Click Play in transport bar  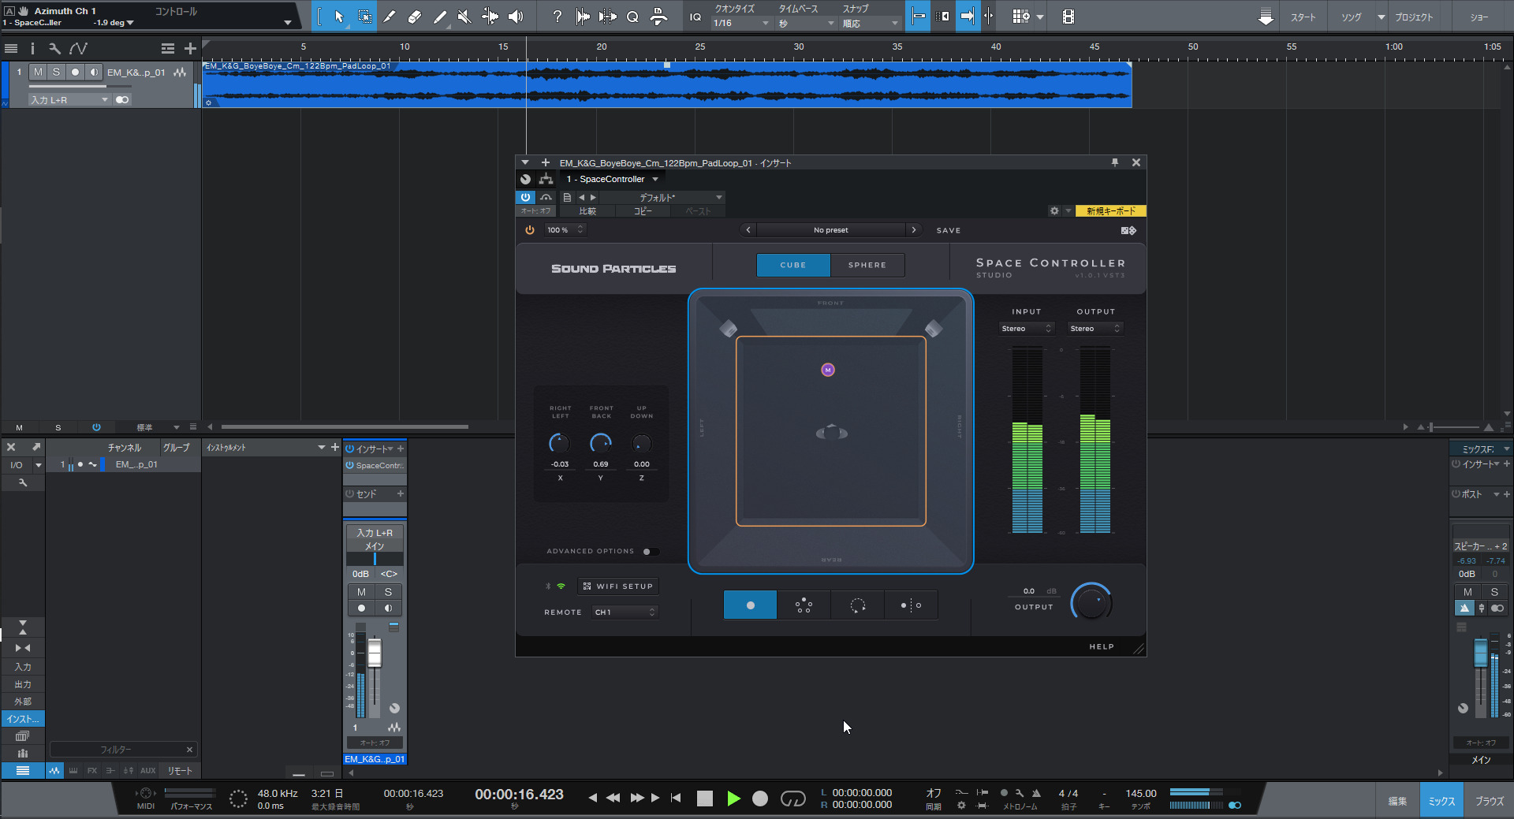point(733,799)
